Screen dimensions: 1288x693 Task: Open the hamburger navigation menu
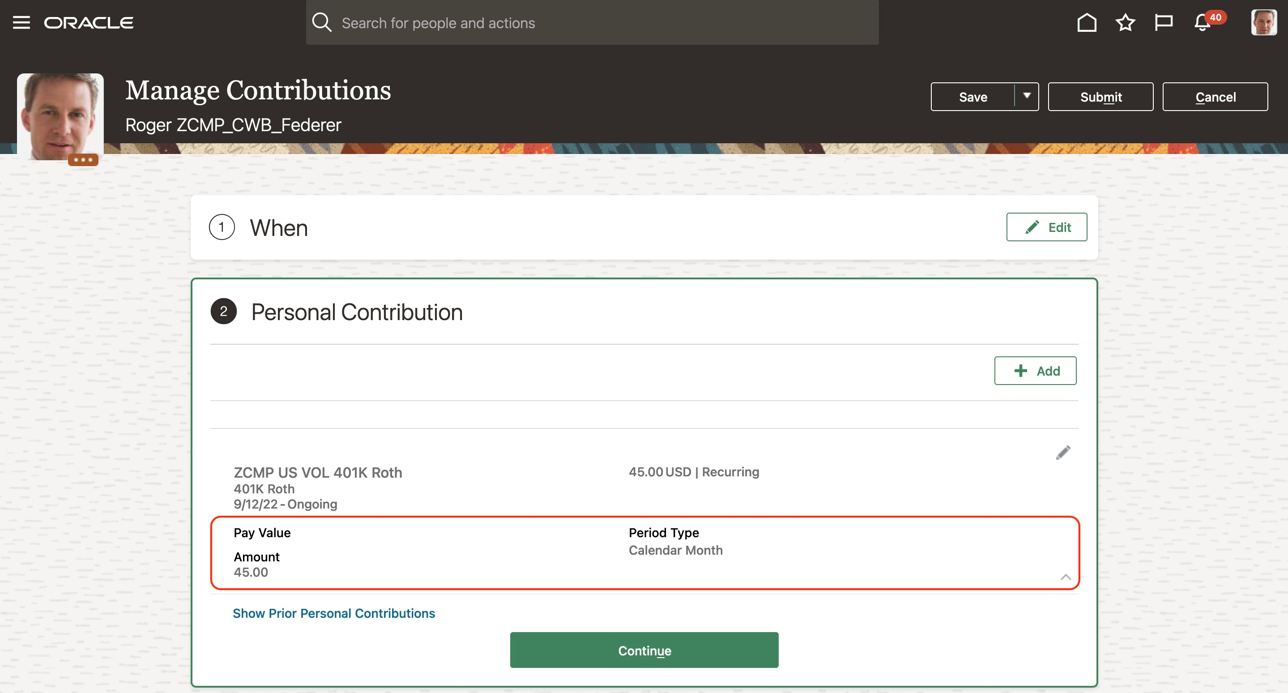(x=21, y=22)
